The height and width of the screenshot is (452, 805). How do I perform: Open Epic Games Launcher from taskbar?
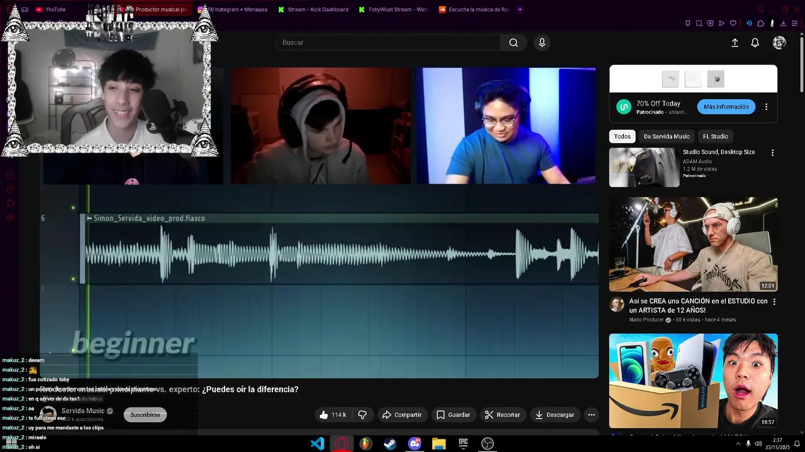point(464,444)
